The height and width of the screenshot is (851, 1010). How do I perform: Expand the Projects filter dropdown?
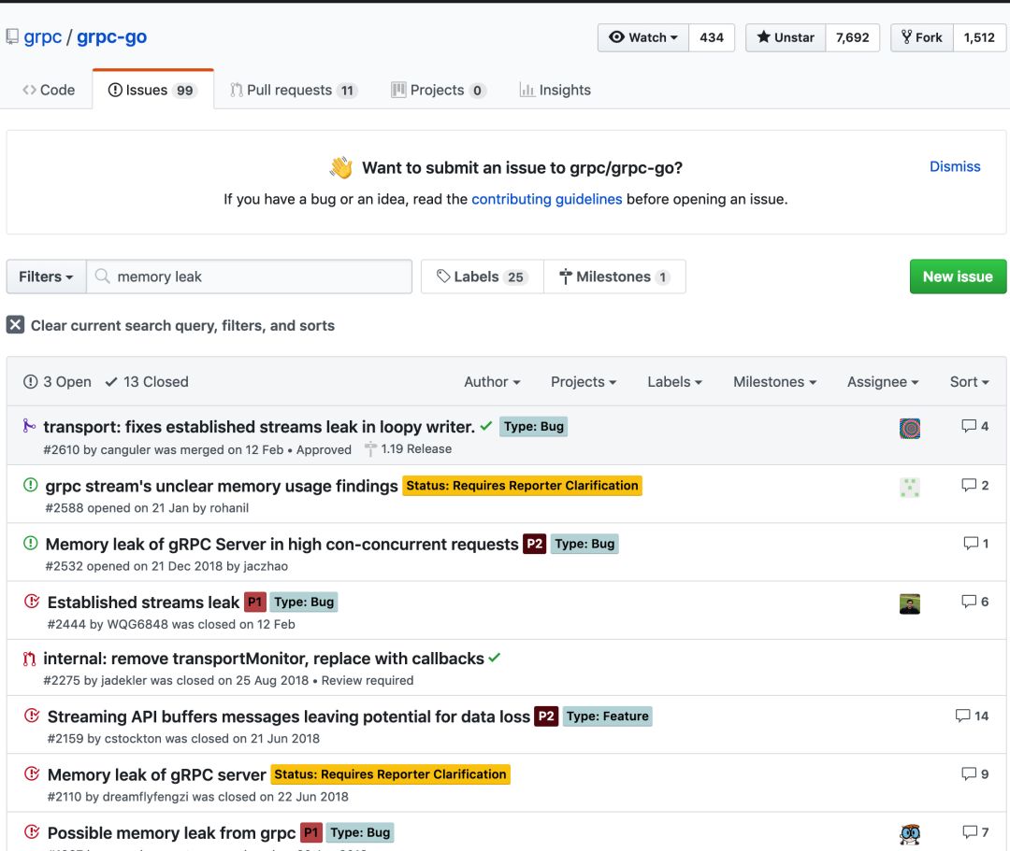pos(584,382)
